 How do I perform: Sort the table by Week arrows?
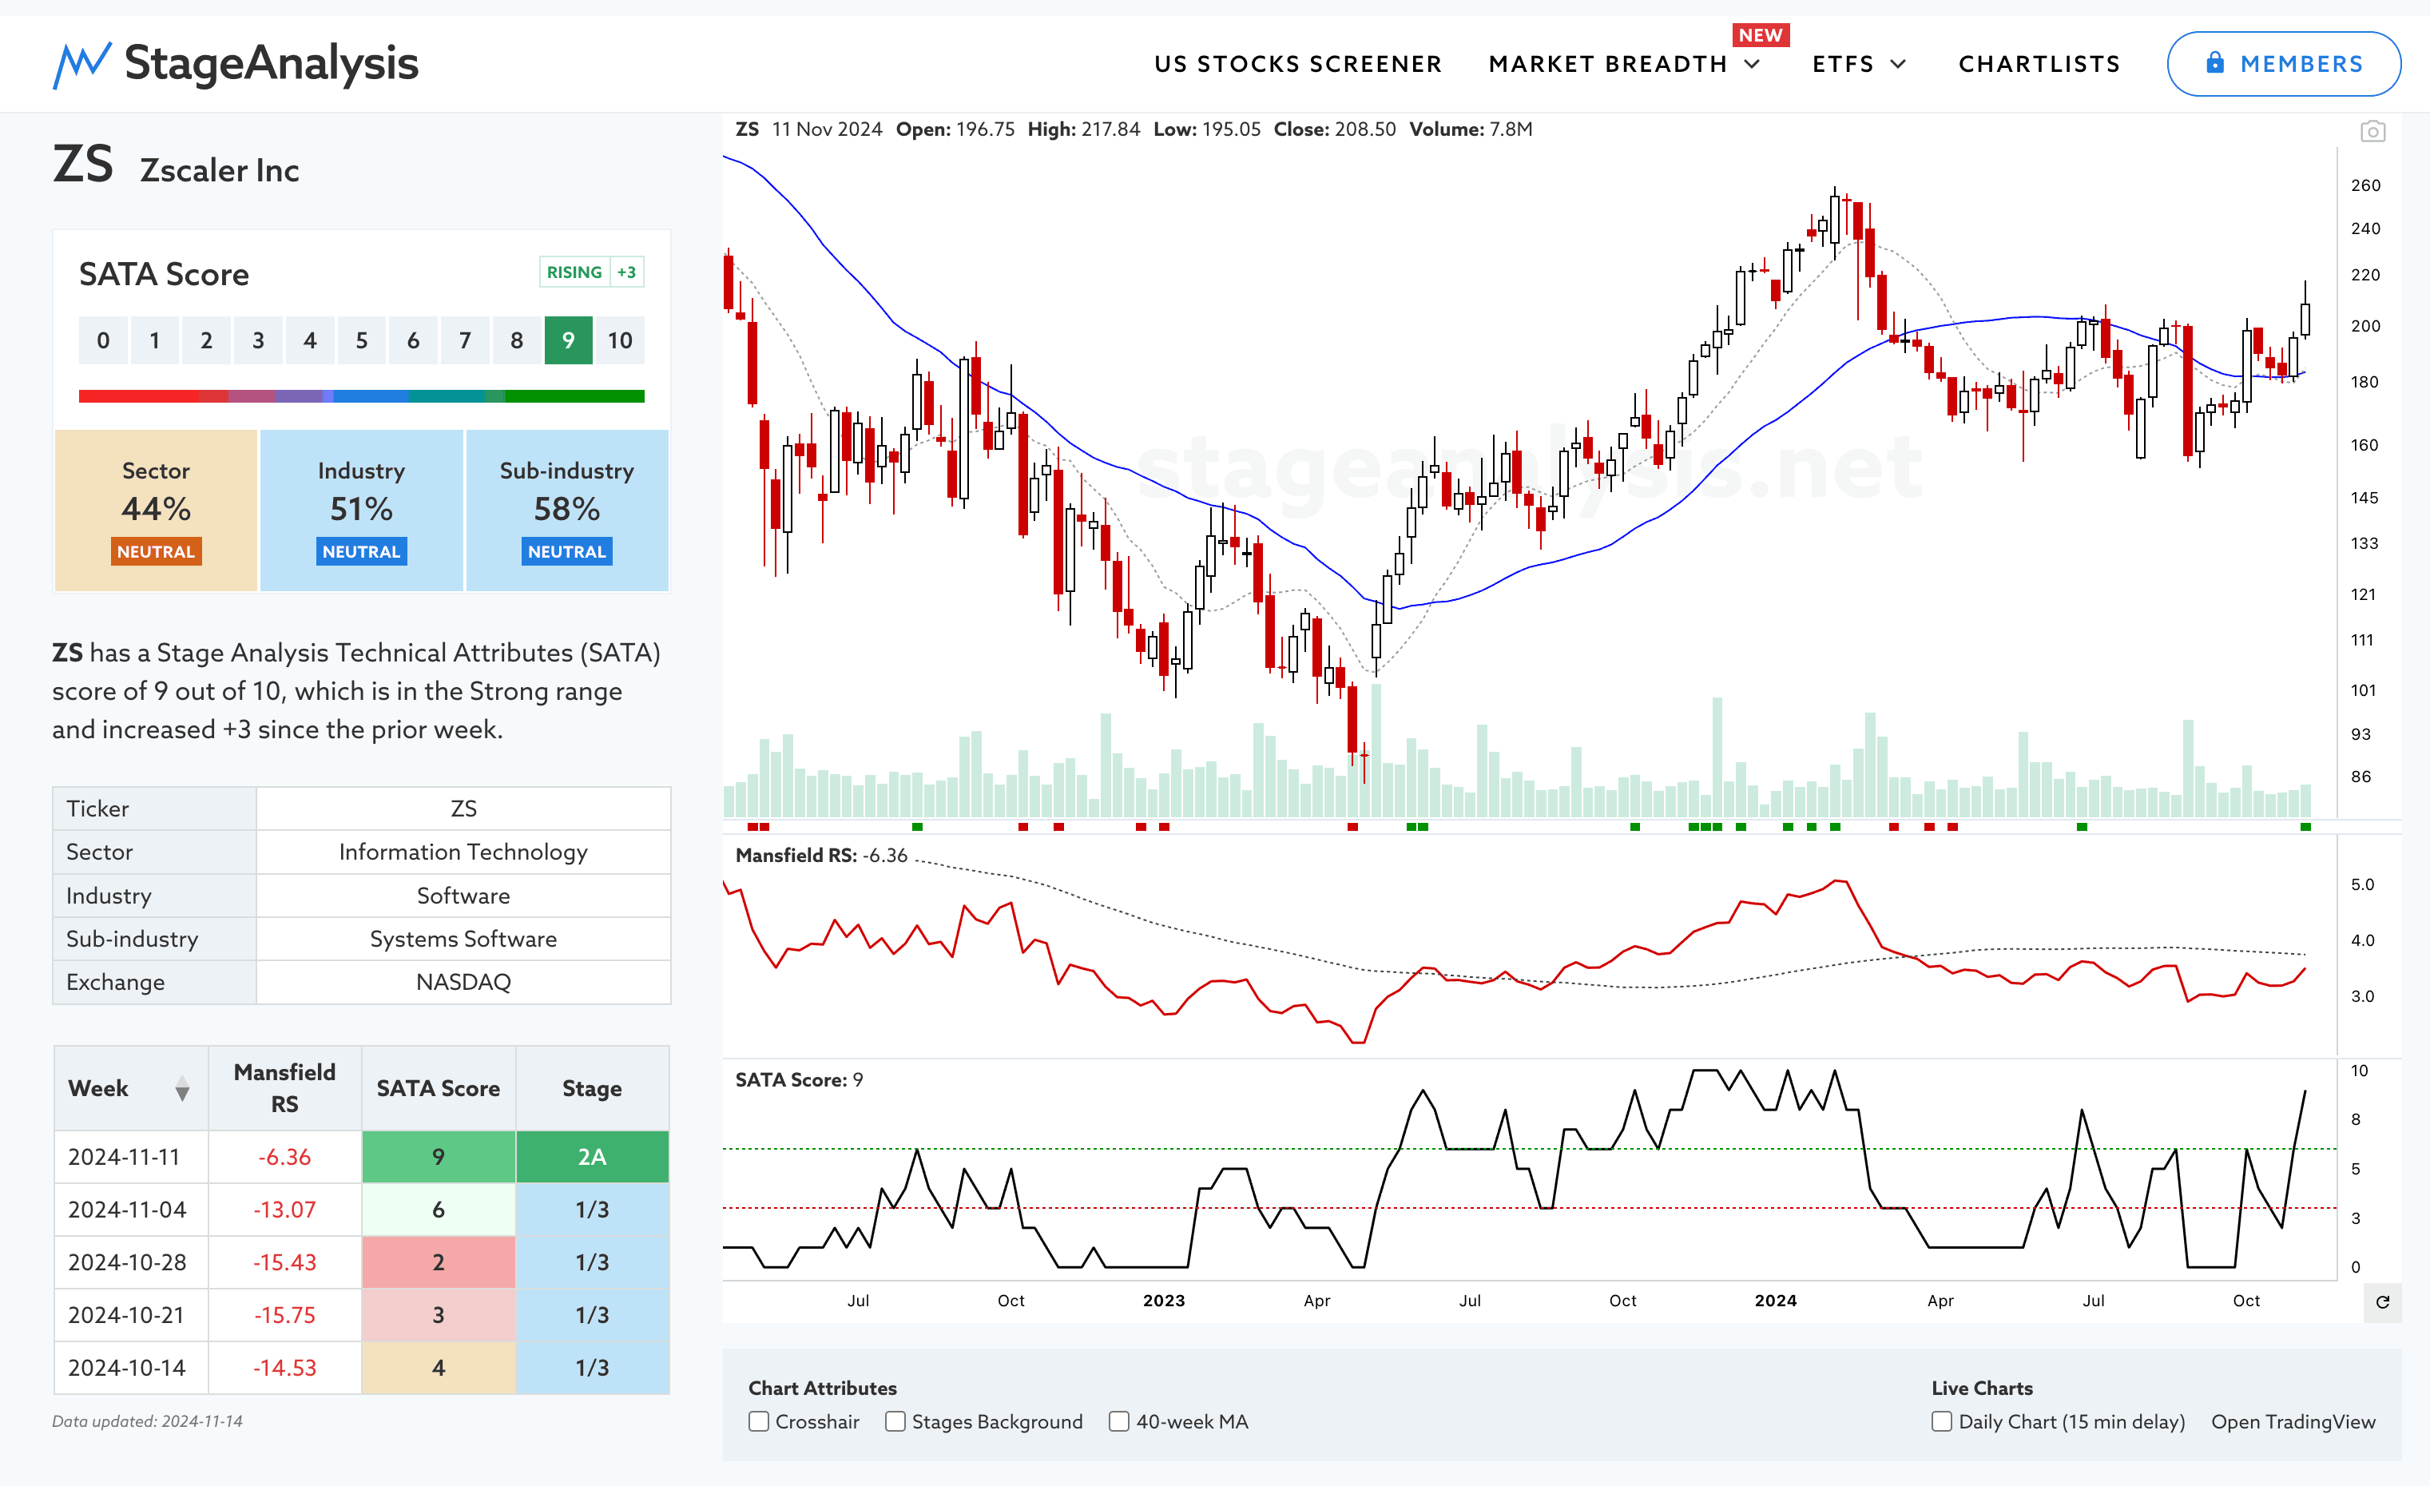coord(182,1089)
